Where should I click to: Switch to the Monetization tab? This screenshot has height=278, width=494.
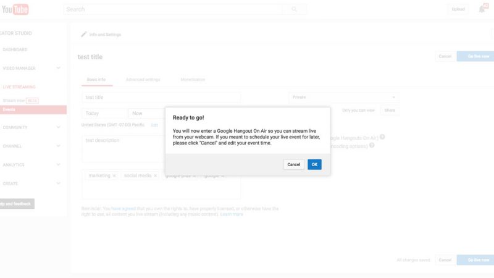193,80
